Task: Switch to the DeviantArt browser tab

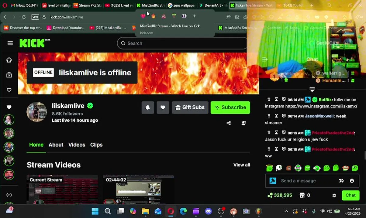Action: [x=213, y=5]
